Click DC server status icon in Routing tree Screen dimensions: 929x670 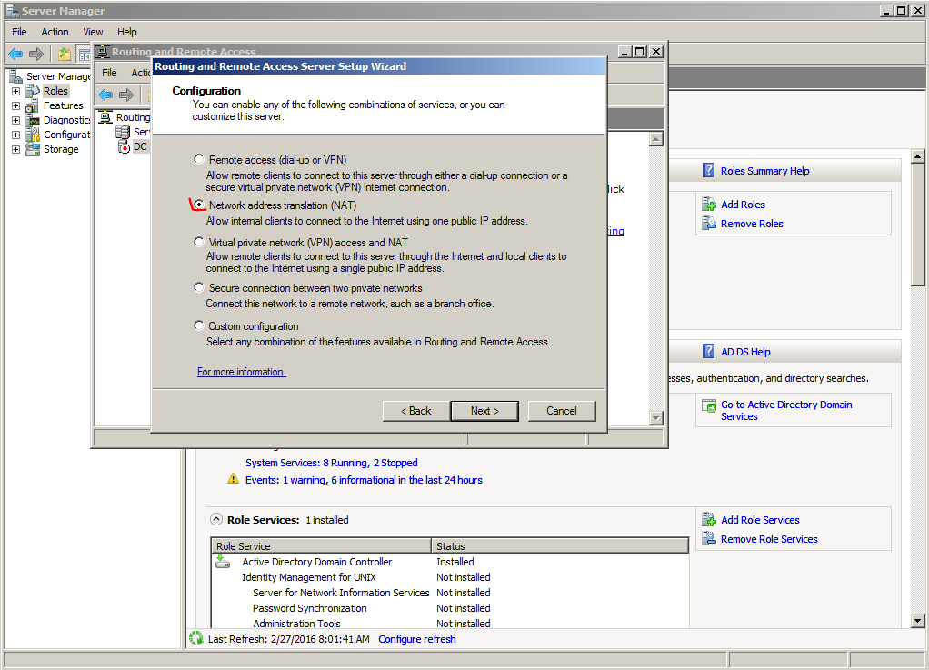(x=124, y=146)
